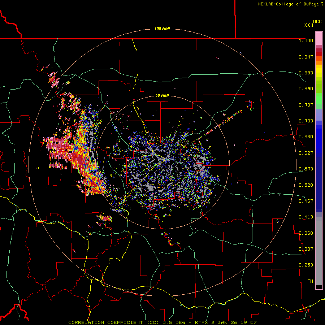Click the 0.840 scale value
Image resolution: width=325 pixels, height=325 pixels.
click(x=306, y=89)
